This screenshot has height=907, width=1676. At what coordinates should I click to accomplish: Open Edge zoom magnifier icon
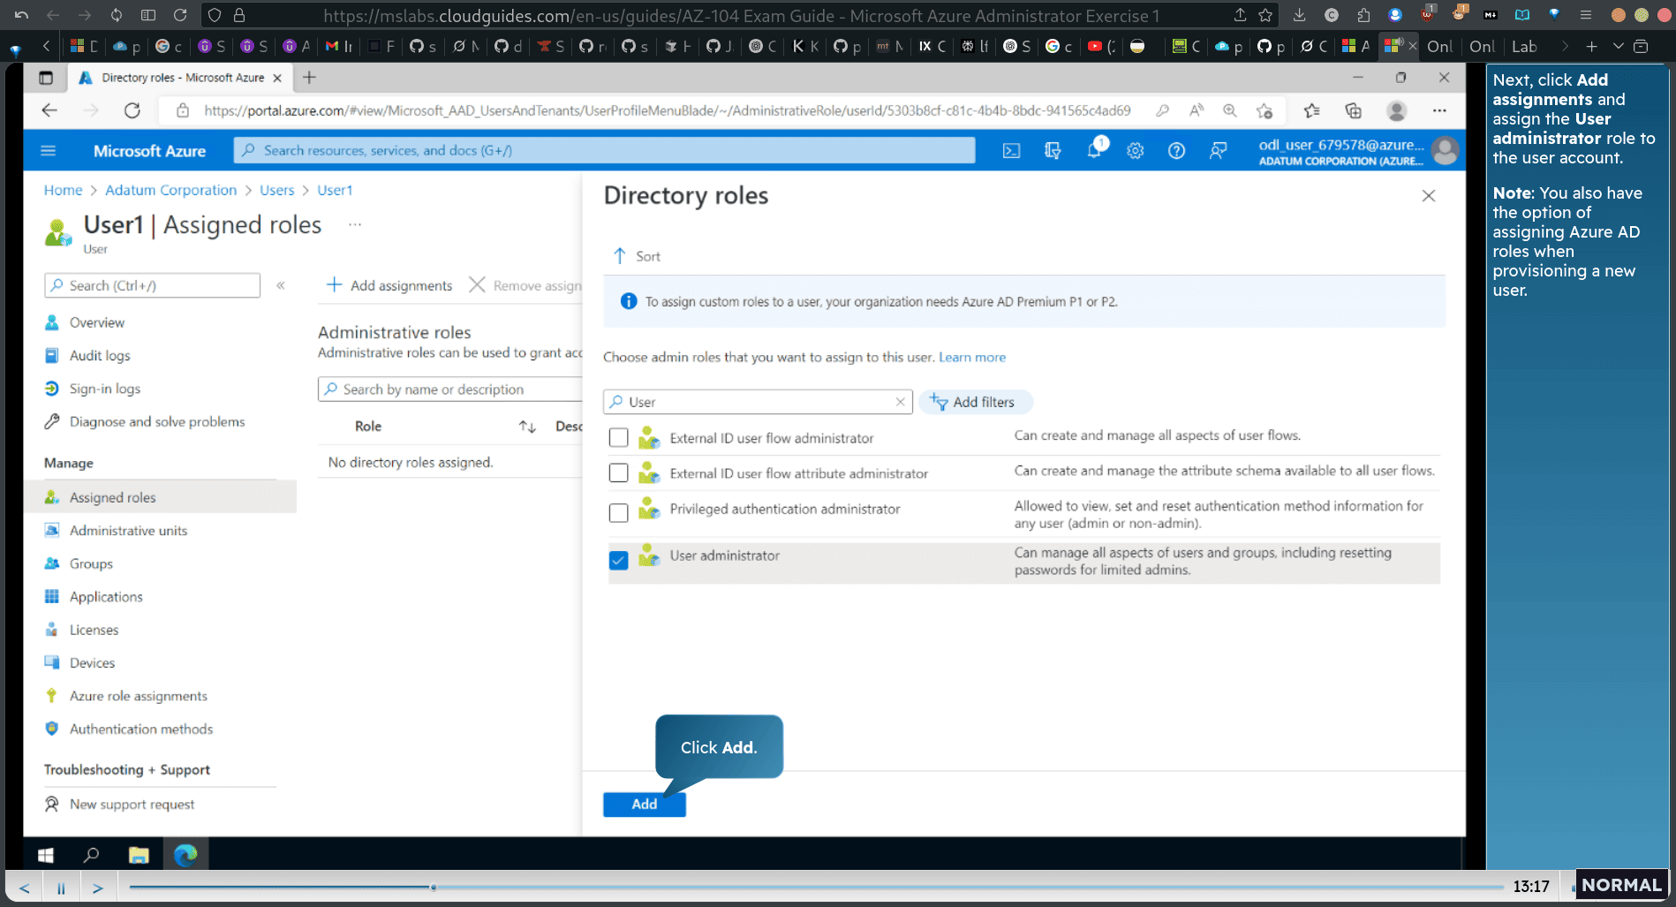(x=1229, y=110)
